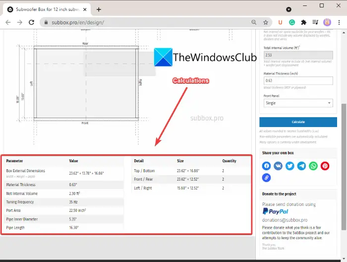Open the Front Panel Single dropdown
Viewport: 347px width, 262px height.
click(298, 103)
